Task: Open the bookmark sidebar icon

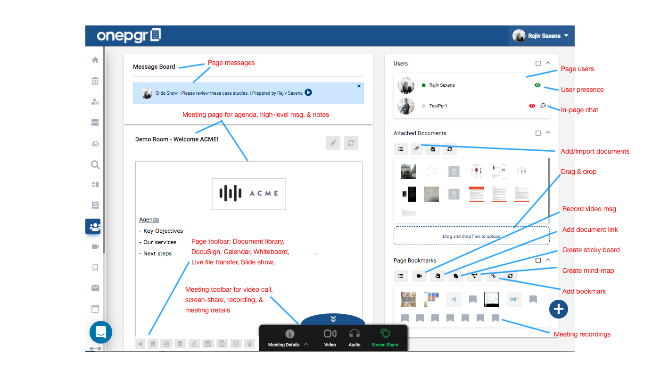Action: click(95, 267)
